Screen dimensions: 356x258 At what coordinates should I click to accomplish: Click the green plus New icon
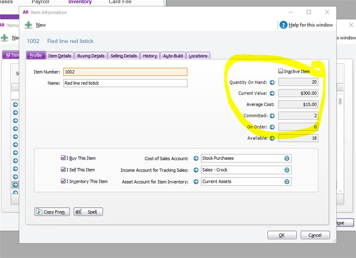point(28,25)
